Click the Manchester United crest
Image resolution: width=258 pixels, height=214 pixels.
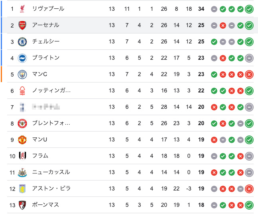[22, 139]
